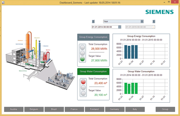Switch to the Group overview
Viewport: 180px width, 116px height.
tap(165, 109)
